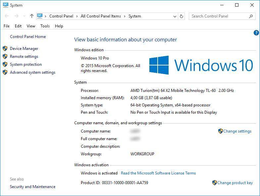260x196 pixels.
Task: Click the Forward navigation arrow
Action: pyautogui.click(x=16, y=16)
